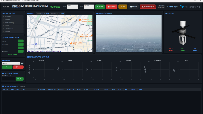Viewport: 203px width, 114px height.
Task: Click the camera Durdur button
Action: click(18, 67)
